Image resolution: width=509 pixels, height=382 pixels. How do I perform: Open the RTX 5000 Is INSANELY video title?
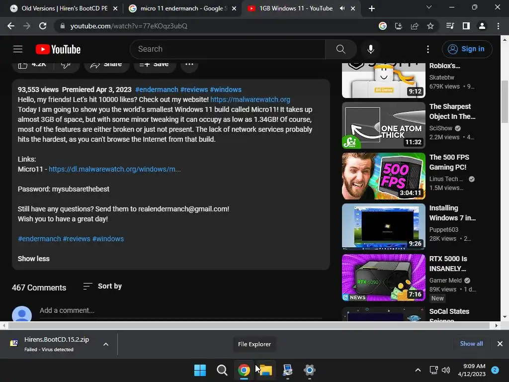point(448,264)
